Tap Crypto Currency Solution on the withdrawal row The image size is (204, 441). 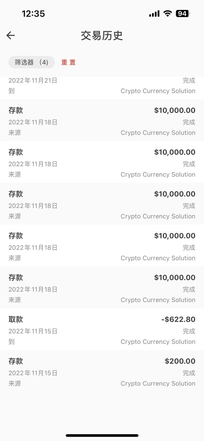[158, 342]
